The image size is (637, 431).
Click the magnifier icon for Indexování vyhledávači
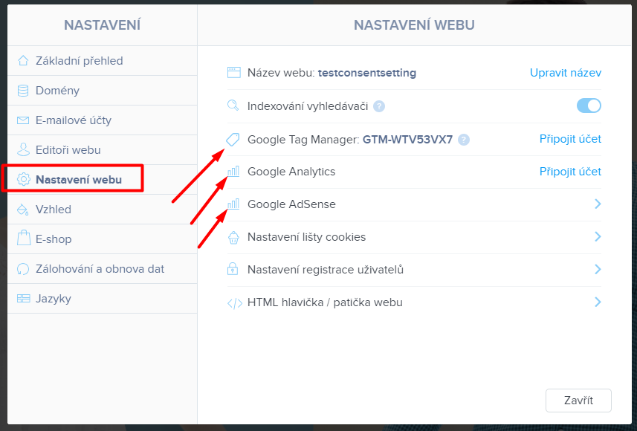233,106
